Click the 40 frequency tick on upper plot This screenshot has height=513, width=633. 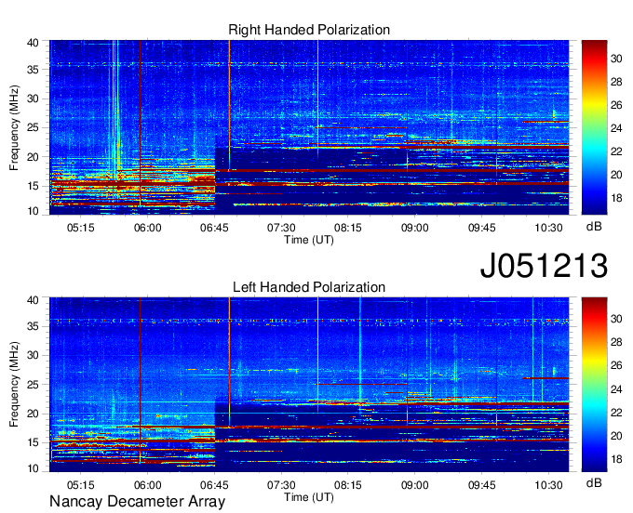[33, 43]
